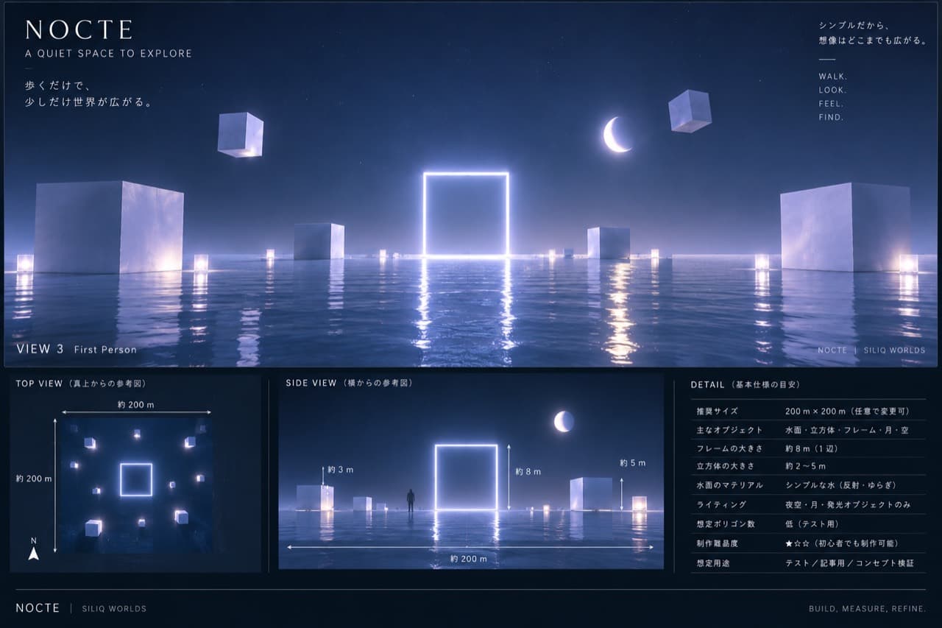Click the subtitle "A QUIET SPACE TO EXPLORE"

point(108,54)
